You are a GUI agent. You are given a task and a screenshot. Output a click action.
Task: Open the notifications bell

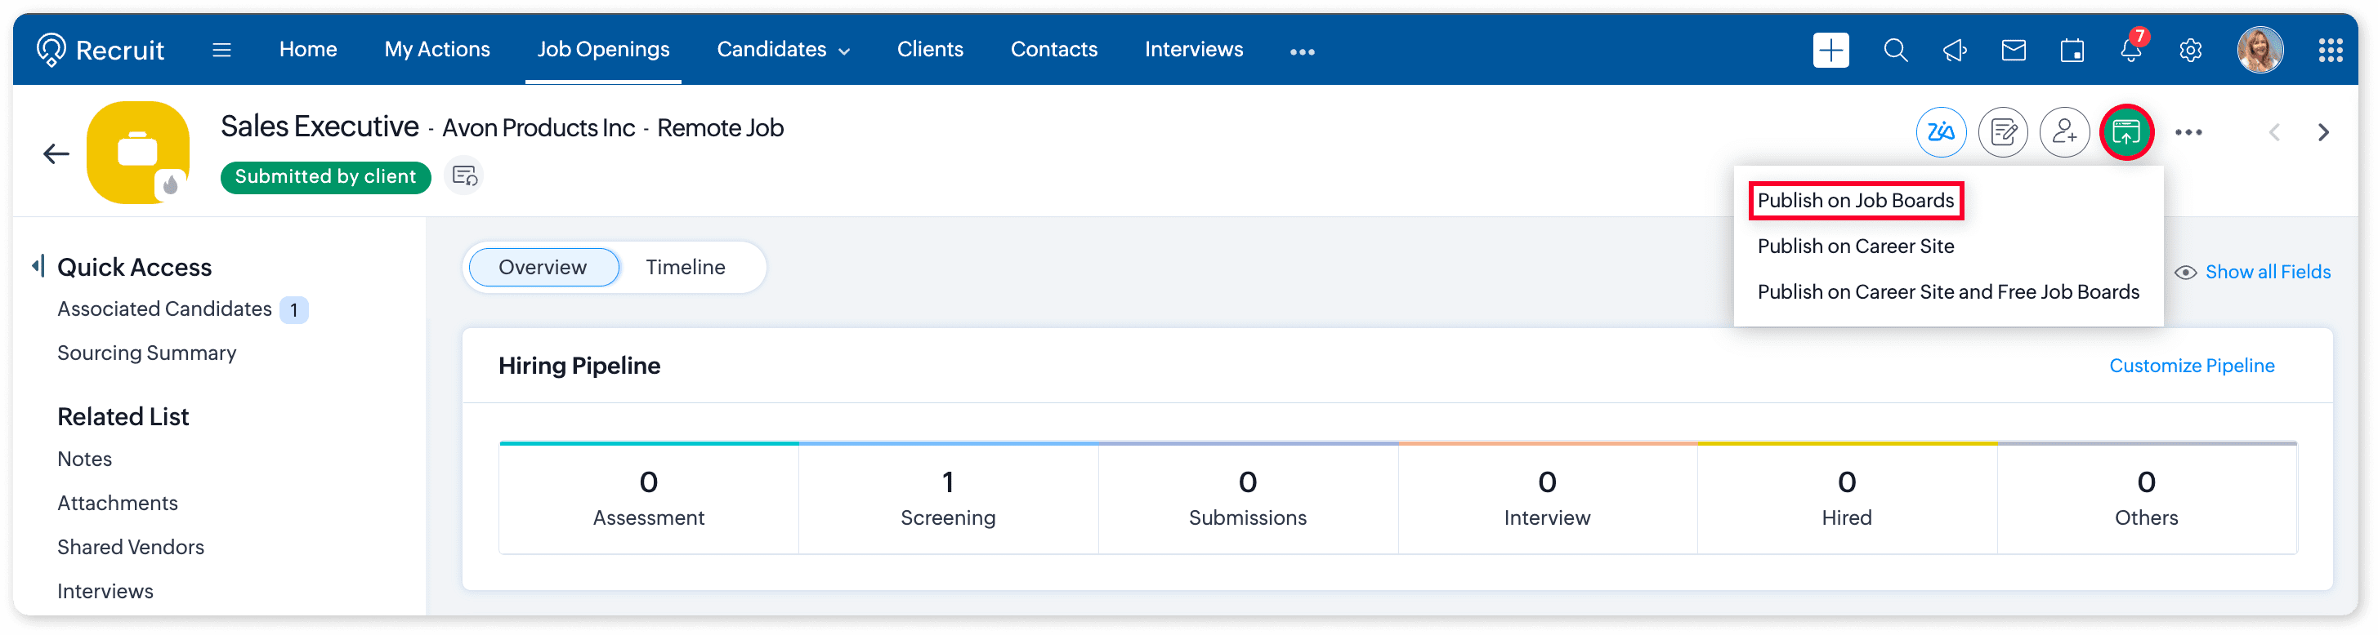pos(2130,51)
